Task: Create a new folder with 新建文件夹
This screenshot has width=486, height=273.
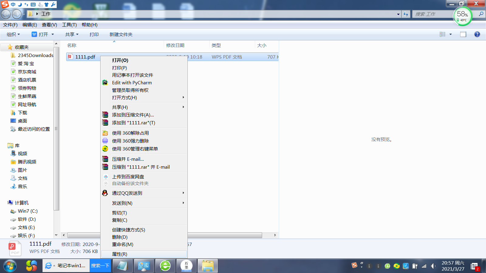Action: pos(121,34)
